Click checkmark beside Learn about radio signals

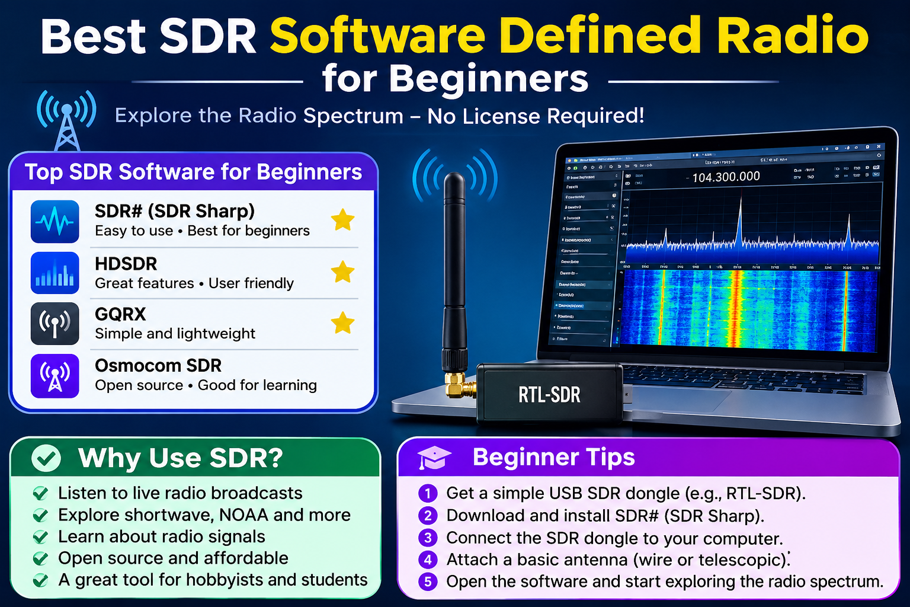click(40, 537)
